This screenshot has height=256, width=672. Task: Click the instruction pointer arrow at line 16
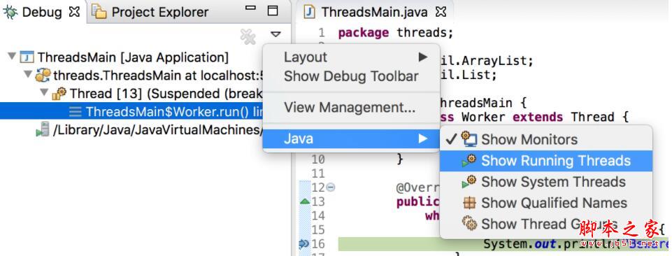pos(304,243)
